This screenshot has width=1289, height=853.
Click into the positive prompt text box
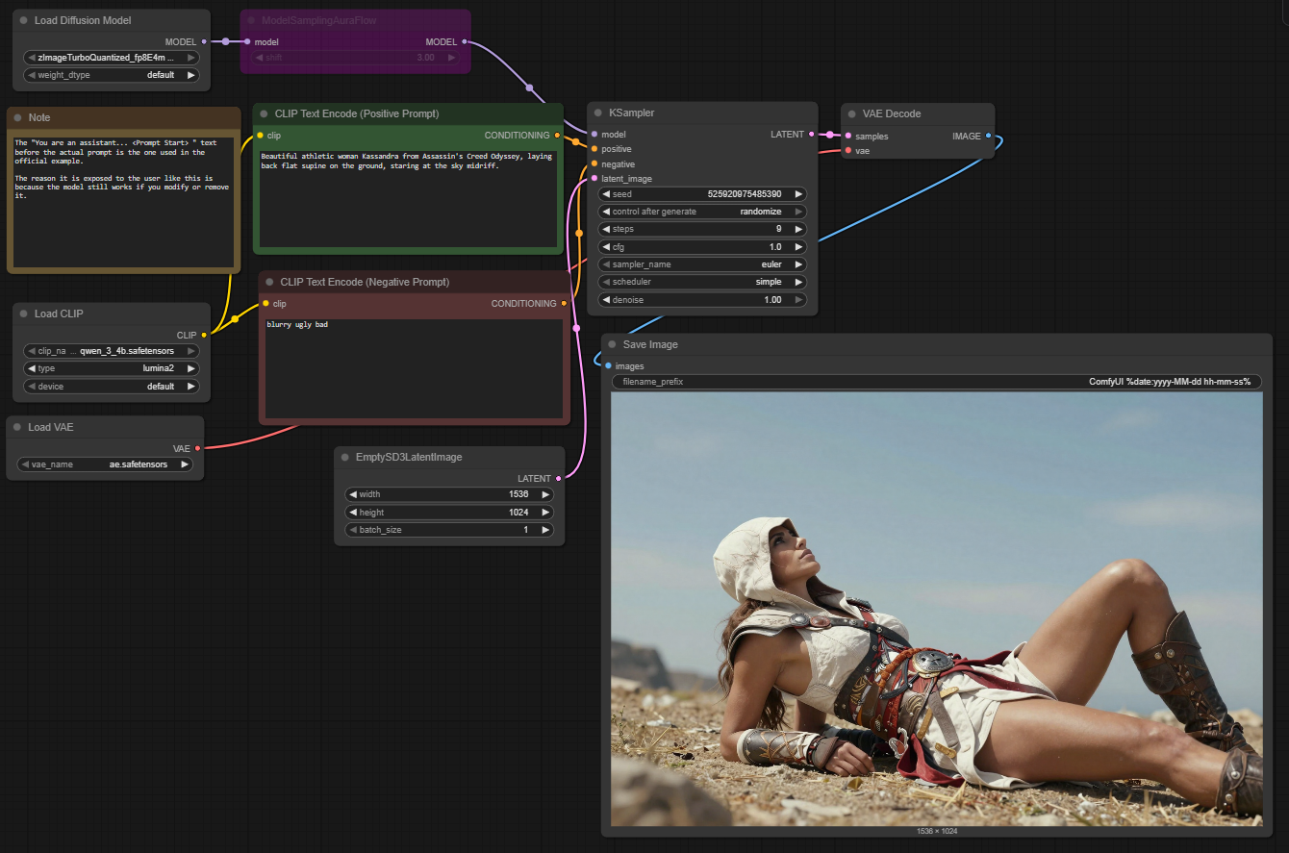click(408, 199)
